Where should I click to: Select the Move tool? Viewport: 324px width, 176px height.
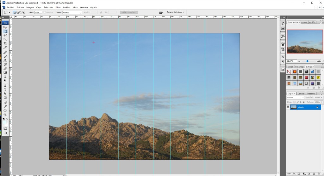pos(5,27)
